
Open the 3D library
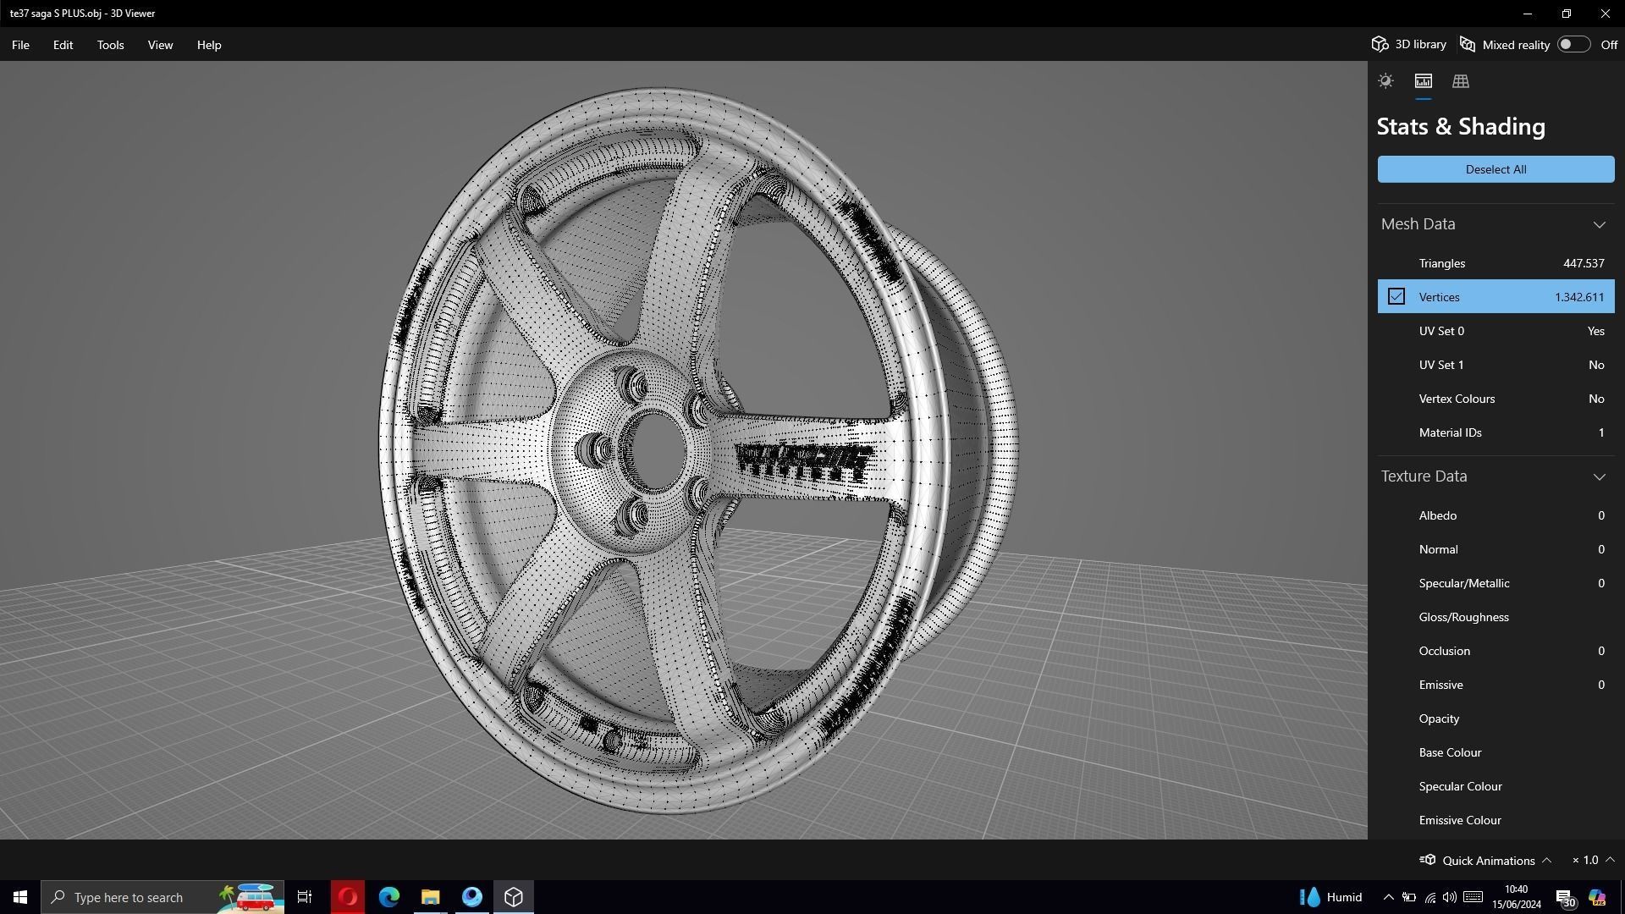[1409, 44]
